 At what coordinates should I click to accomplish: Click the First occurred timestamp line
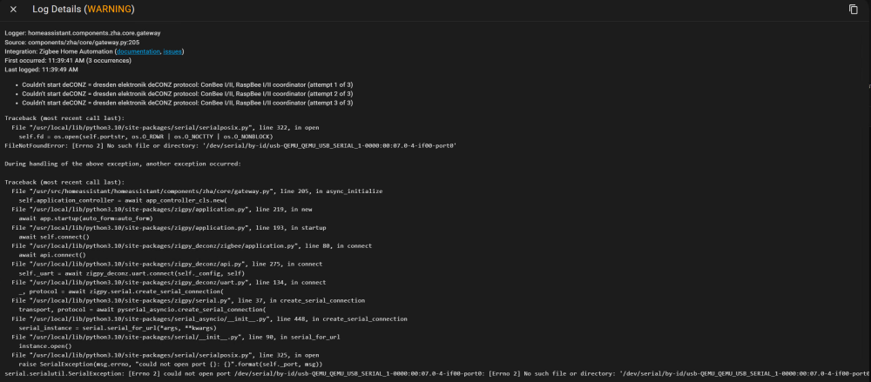[68, 61]
